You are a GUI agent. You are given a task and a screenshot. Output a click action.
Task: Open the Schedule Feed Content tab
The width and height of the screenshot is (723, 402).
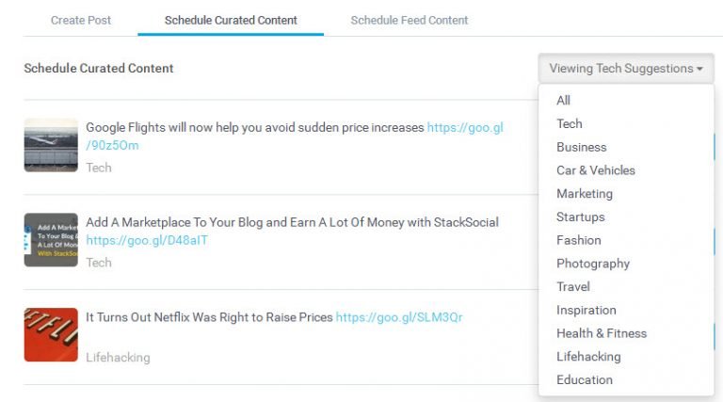(409, 20)
